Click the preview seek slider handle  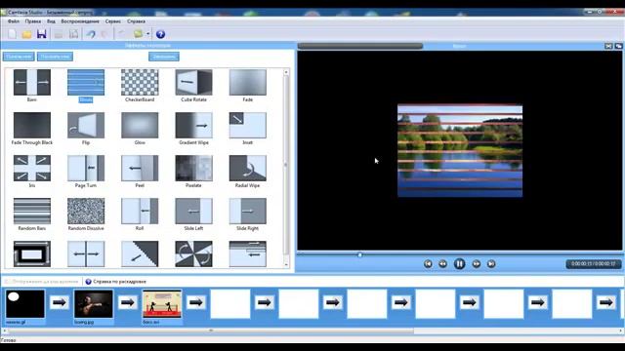pos(360,254)
